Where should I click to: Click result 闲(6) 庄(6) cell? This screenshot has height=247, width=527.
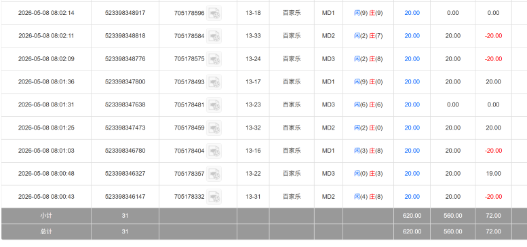pos(368,104)
